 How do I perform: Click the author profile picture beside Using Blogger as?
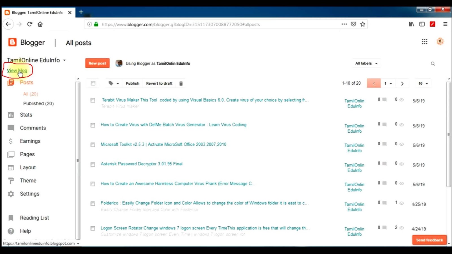click(x=119, y=63)
